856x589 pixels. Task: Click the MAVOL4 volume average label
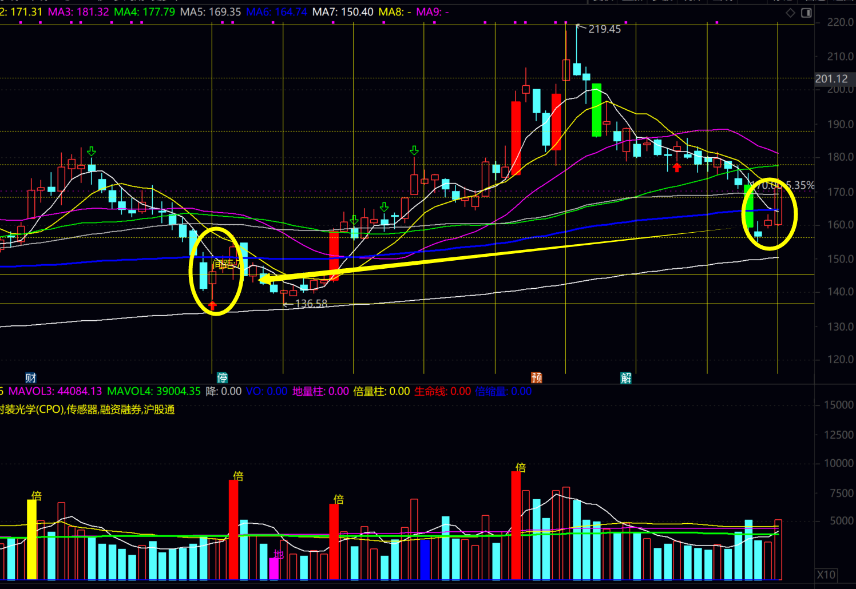154,391
